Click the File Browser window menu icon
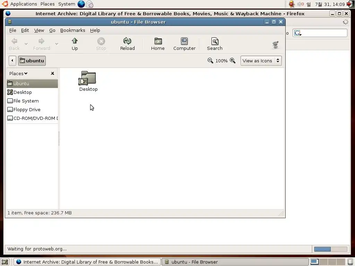The image size is (355, 266). pyautogui.click(x=9, y=22)
